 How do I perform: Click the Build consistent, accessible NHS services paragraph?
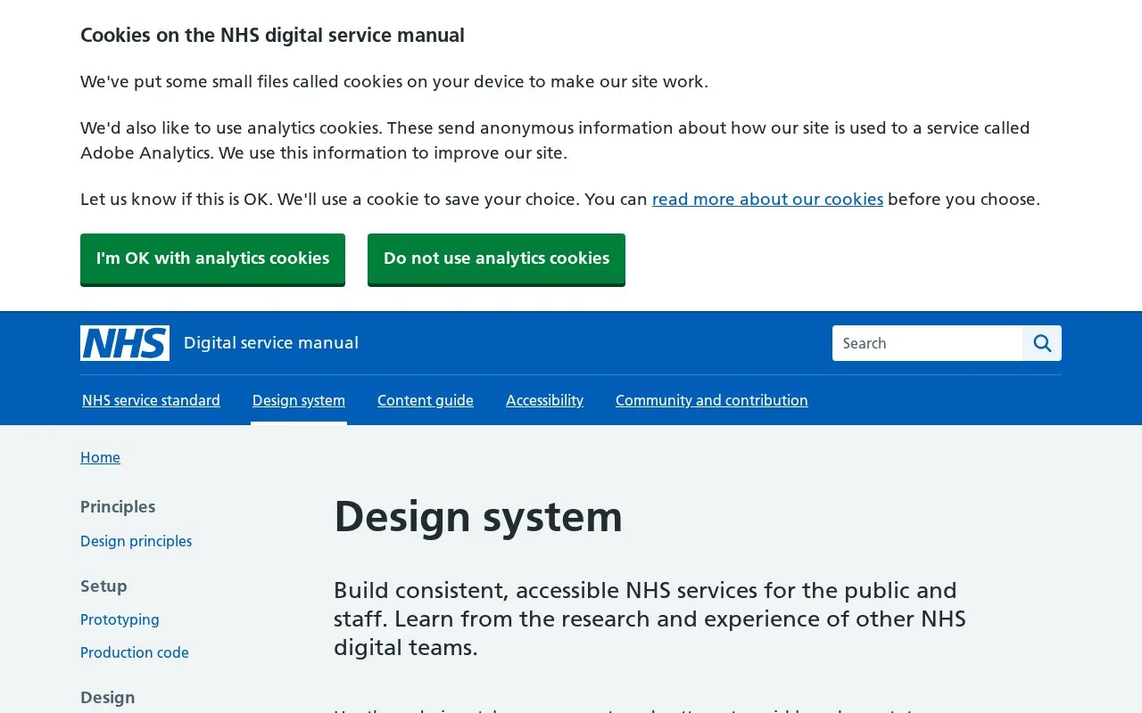[650, 619]
